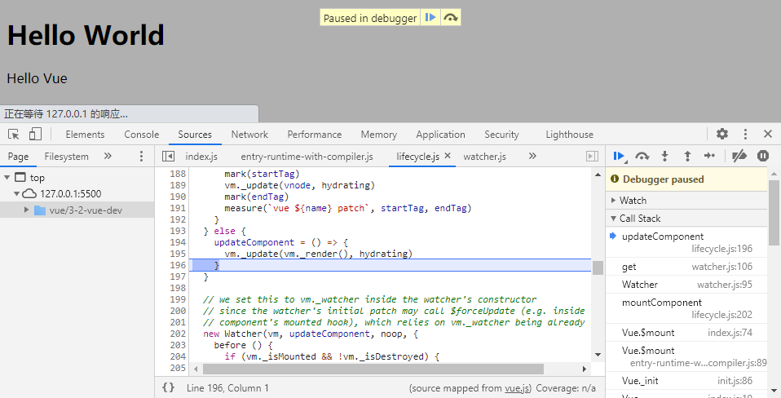
Task: Open the Console tab
Action: 142,135
